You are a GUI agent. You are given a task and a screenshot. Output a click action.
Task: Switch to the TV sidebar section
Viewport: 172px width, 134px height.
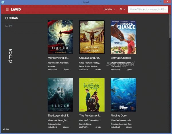tap(9, 26)
